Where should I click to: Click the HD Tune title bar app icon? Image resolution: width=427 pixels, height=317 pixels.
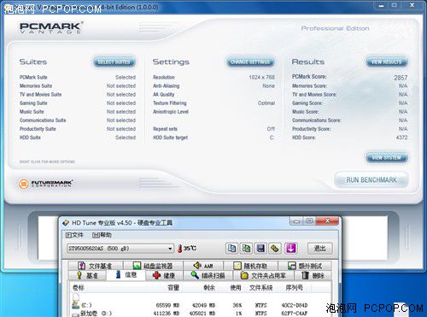66,223
